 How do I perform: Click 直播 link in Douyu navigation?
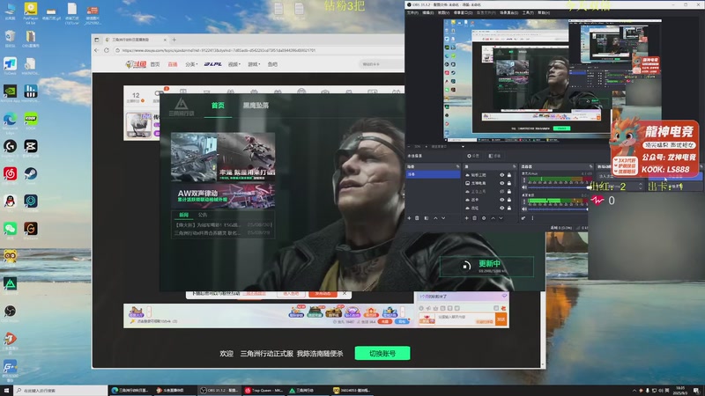(173, 64)
